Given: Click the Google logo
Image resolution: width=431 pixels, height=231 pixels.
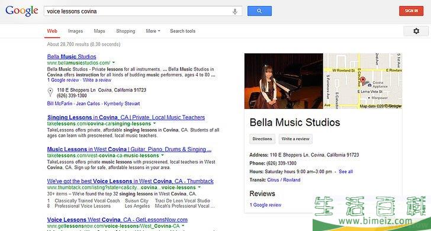Looking at the screenshot, I should 21,11.
